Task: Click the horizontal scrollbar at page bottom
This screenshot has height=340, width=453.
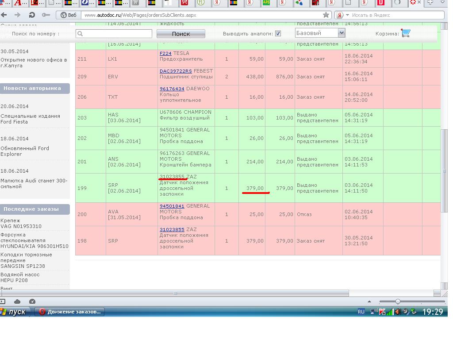Action: tap(175, 293)
